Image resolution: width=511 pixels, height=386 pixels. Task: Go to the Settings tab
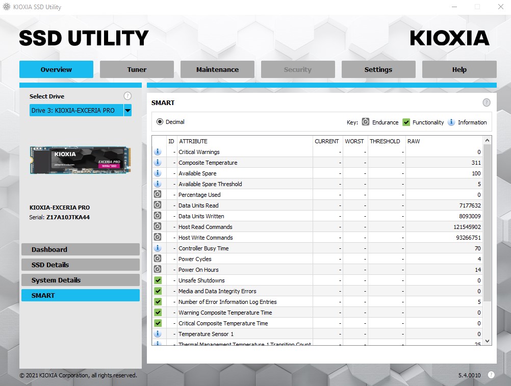click(378, 69)
